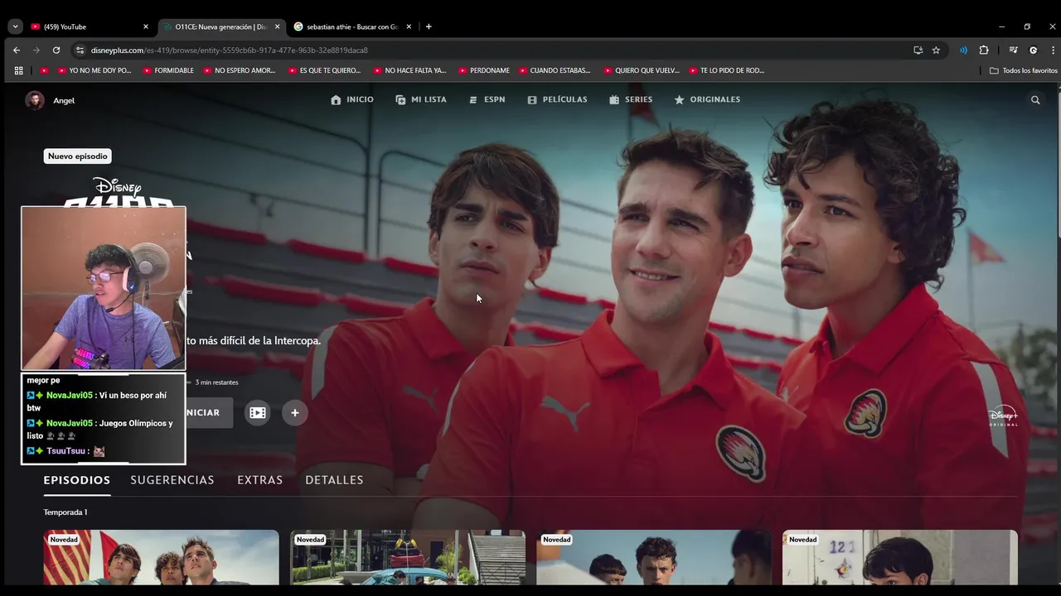Open the QUIERO QUE VUELV... bookmark
The width and height of the screenshot is (1061, 596).
(x=642, y=70)
